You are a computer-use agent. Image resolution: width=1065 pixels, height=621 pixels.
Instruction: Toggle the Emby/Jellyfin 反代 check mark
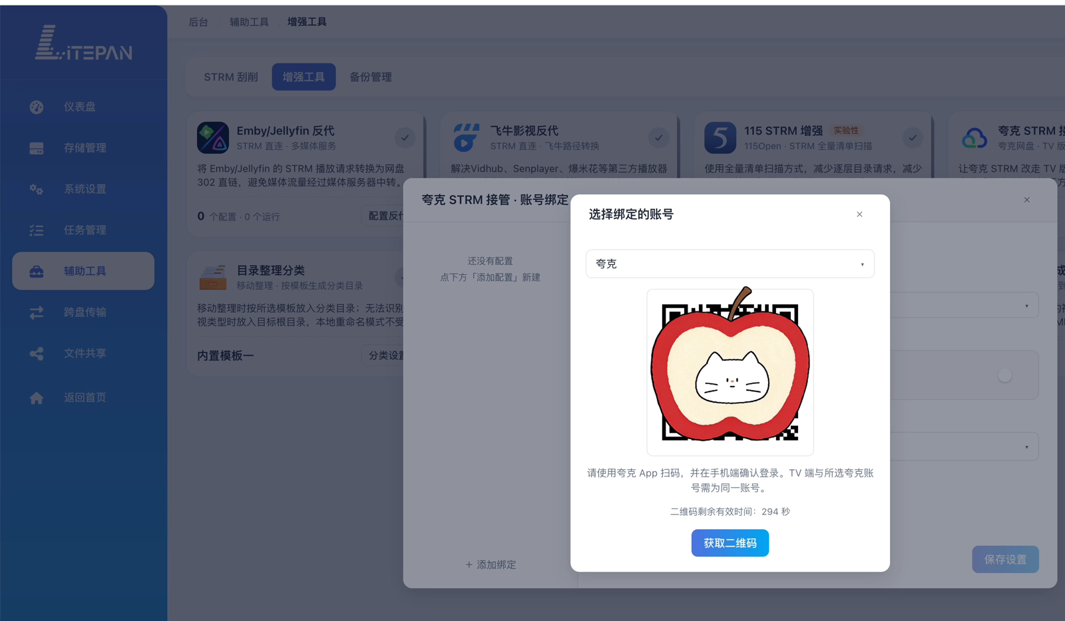pos(405,138)
